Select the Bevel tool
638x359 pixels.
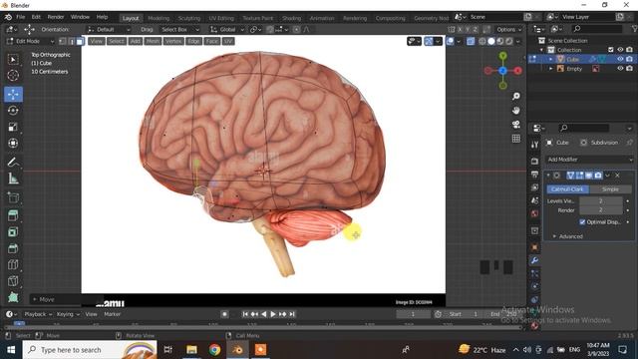click(x=13, y=248)
